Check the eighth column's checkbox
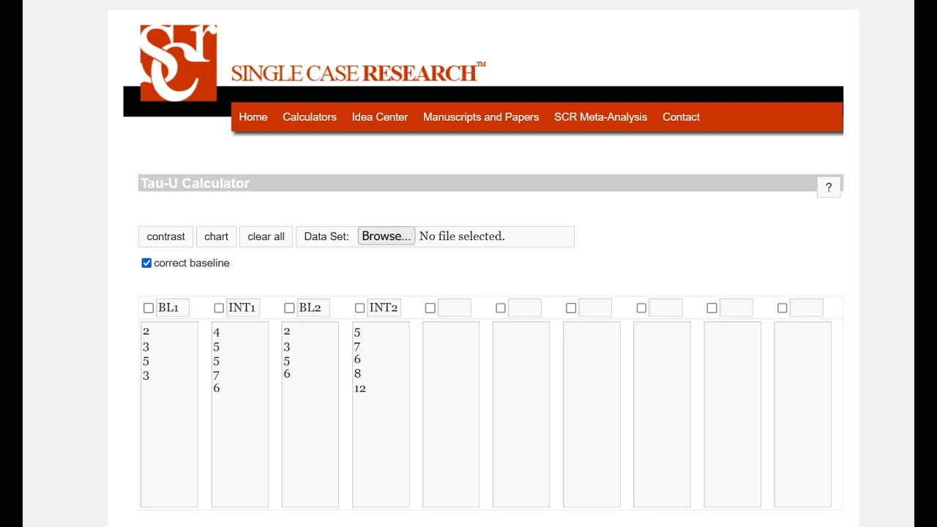This screenshot has width=937, height=527. tap(641, 308)
